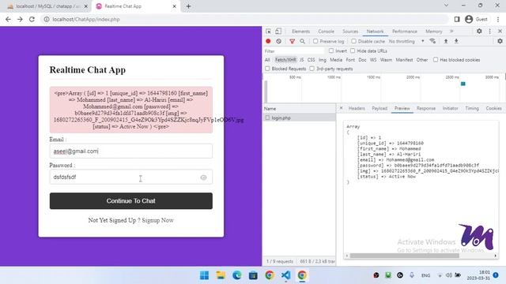Check 3rd-party requests checkbox
This screenshot has height=284, width=506.
click(x=312, y=69)
